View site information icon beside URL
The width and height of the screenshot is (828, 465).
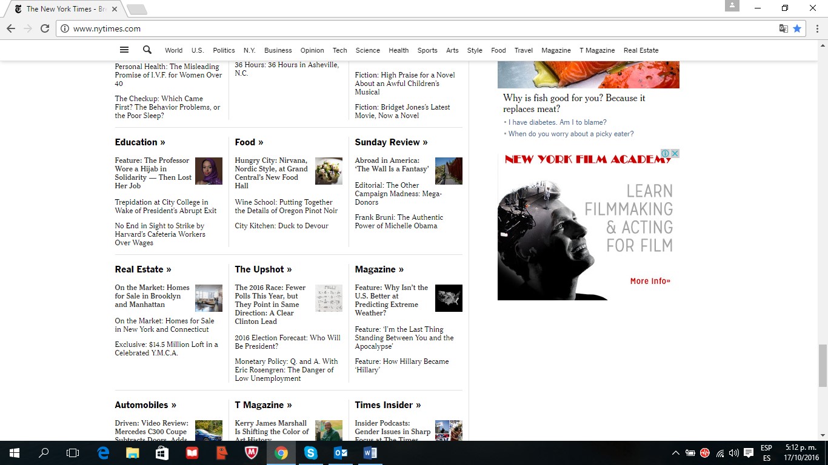pos(65,28)
